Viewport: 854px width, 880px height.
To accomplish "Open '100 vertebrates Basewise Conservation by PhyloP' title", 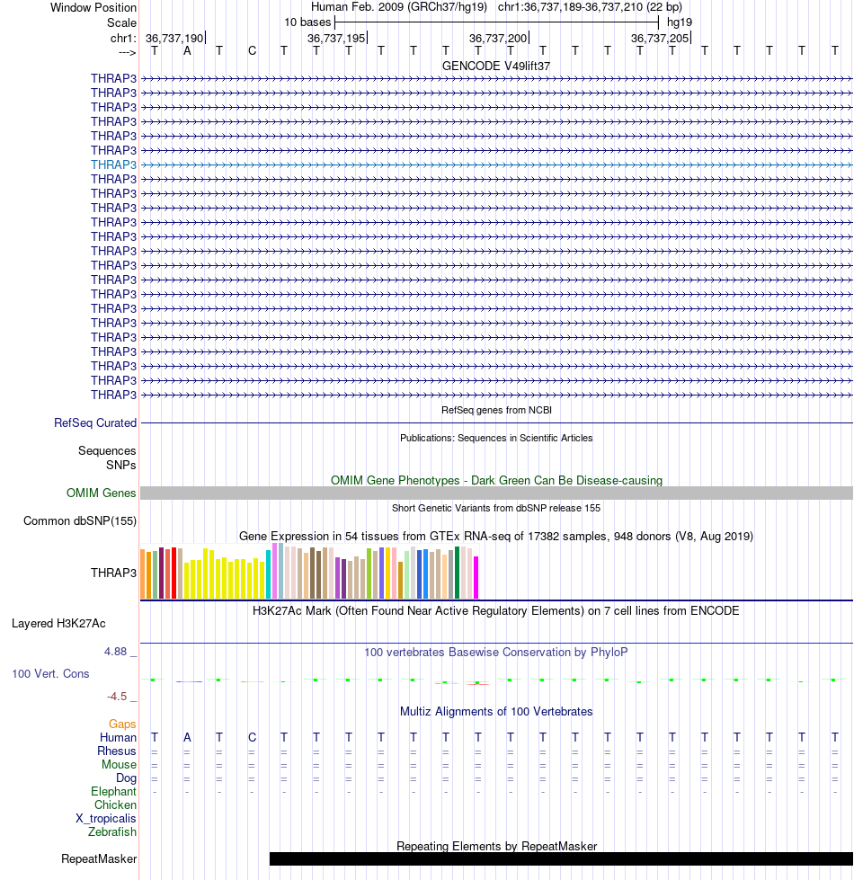I will coord(496,653).
